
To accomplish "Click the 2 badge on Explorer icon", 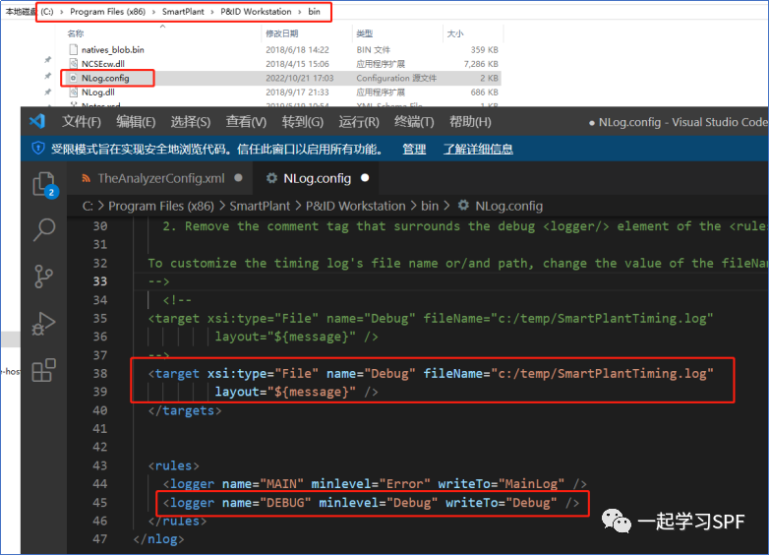I will pos(51,192).
